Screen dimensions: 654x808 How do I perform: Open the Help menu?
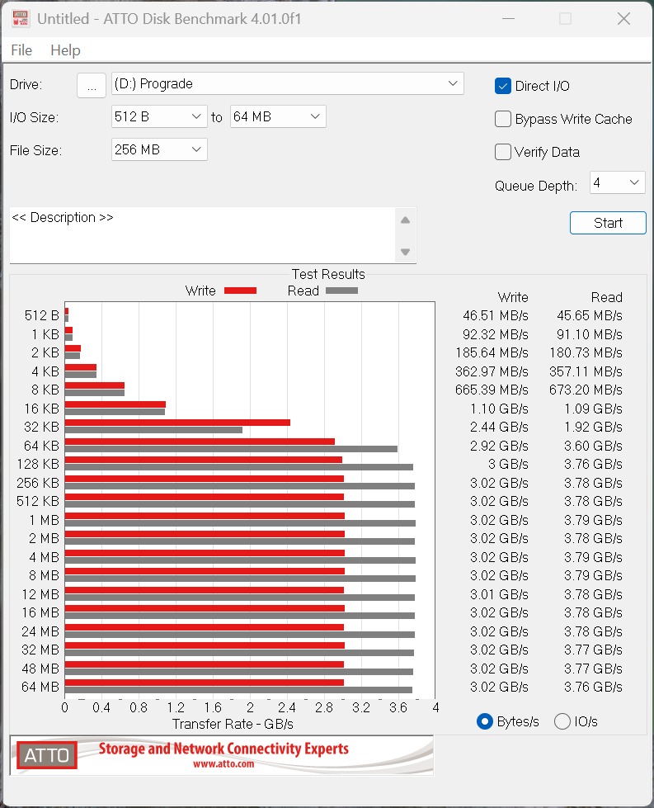(x=65, y=50)
